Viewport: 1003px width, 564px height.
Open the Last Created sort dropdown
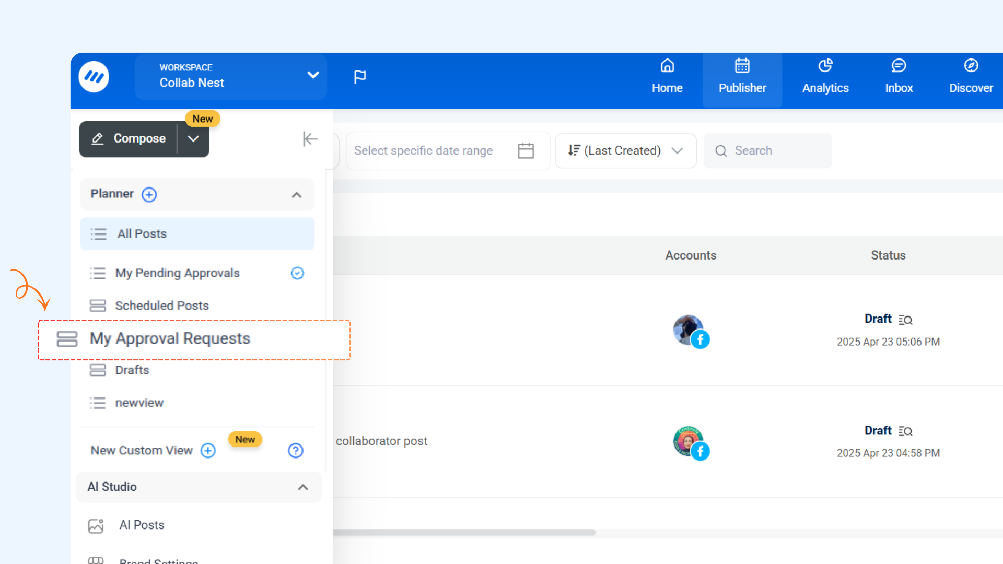(x=625, y=151)
